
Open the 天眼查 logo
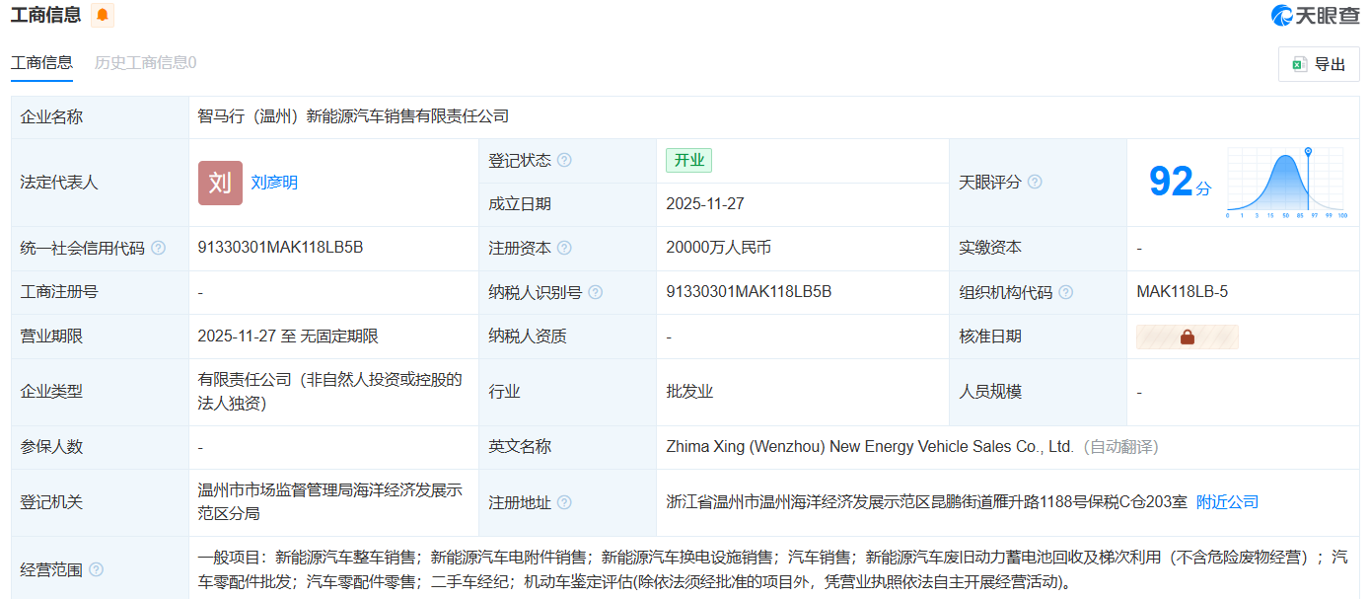[1315, 16]
